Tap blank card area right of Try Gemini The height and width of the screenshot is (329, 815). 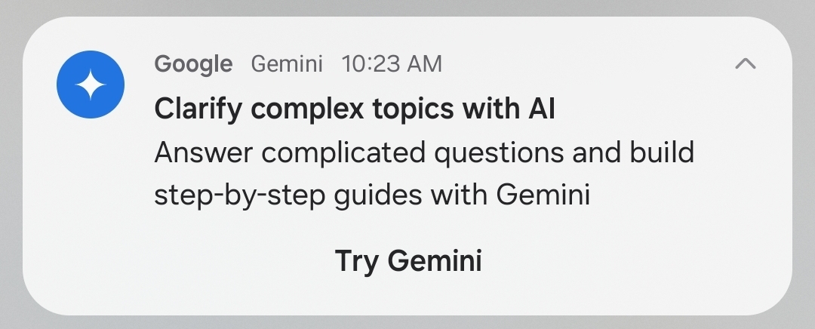(x=634, y=262)
